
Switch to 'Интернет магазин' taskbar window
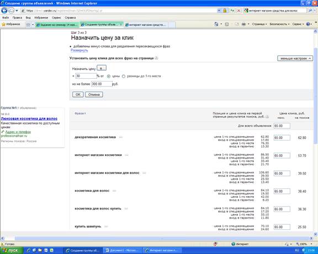click(162, 251)
